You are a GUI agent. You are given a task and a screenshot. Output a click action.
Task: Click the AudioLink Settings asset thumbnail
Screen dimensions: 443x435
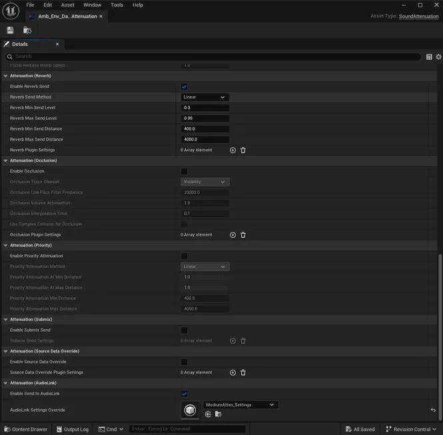(190, 410)
